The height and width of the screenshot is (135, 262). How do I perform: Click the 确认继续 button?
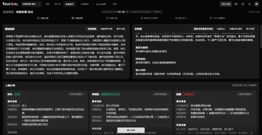click(131, 130)
